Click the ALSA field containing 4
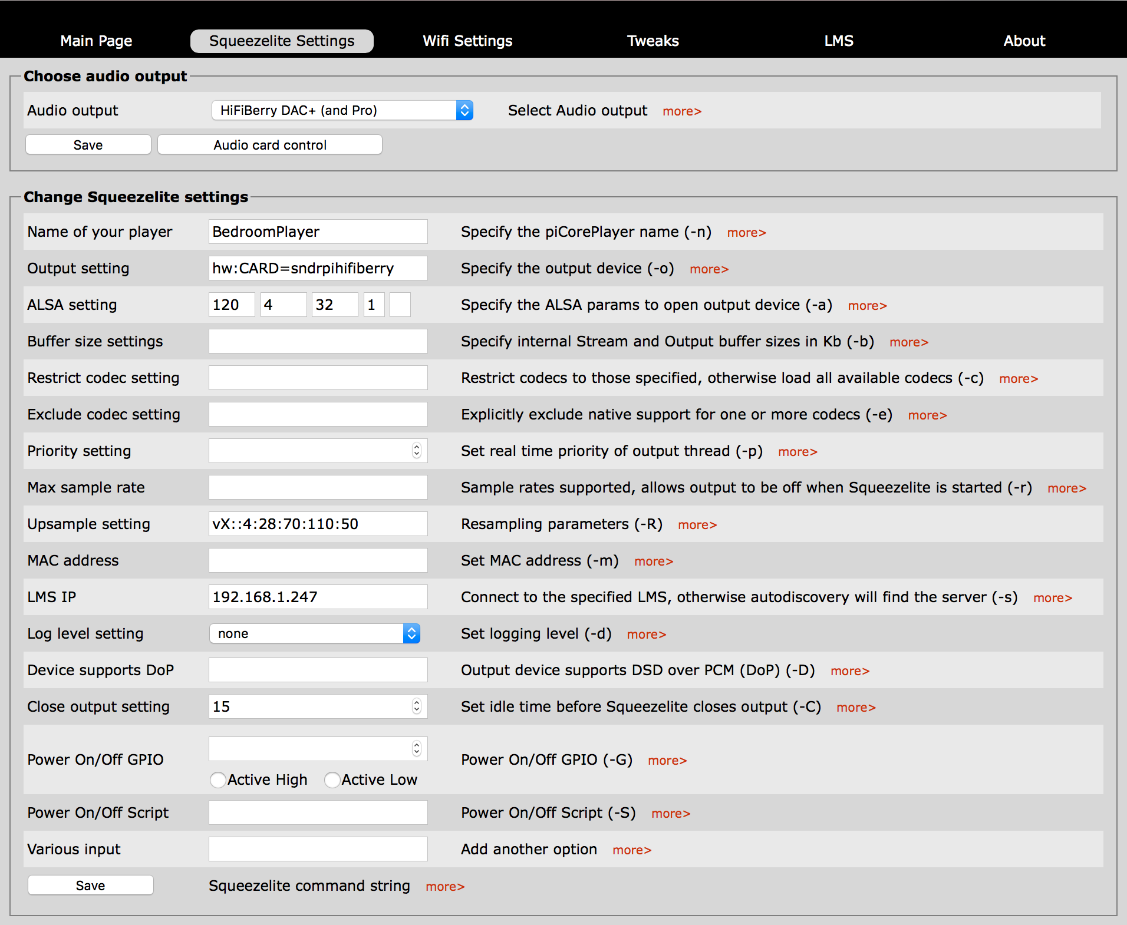 (x=284, y=305)
